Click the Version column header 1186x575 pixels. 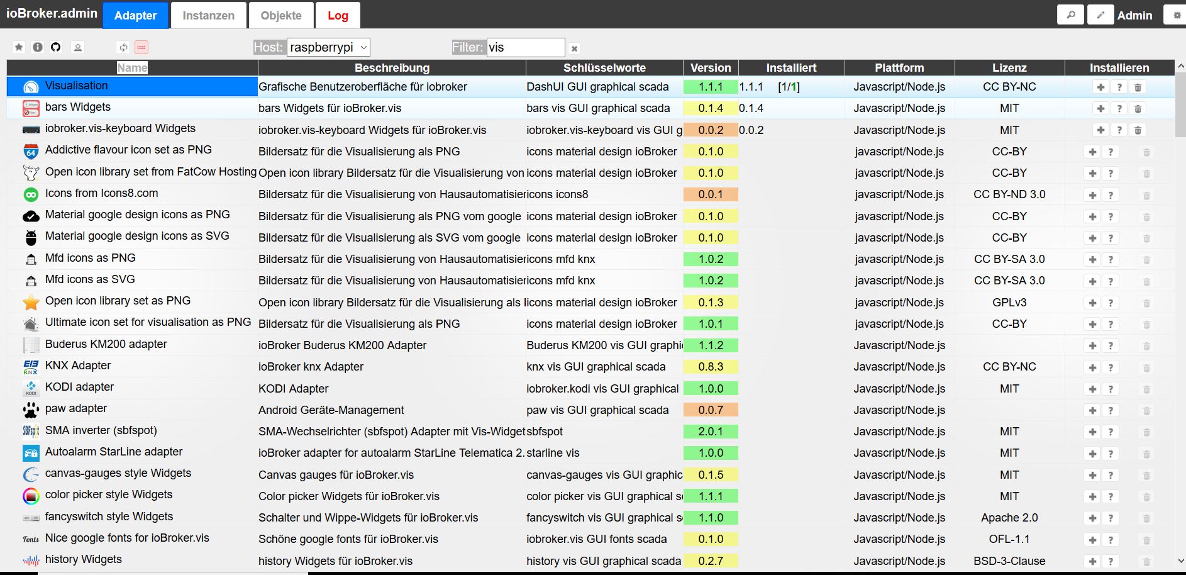(x=711, y=67)
